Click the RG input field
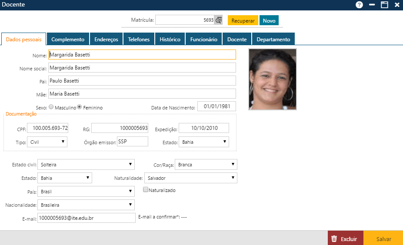Screen dimensions: 403x245 point(120,128)
